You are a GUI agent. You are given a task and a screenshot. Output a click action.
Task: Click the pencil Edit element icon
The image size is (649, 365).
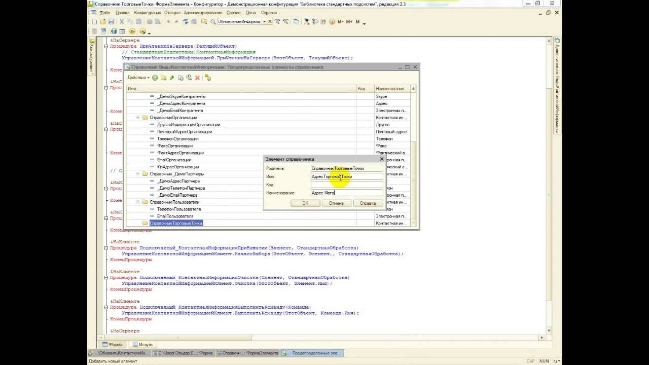pyautogui.click(x=172, y=78)
